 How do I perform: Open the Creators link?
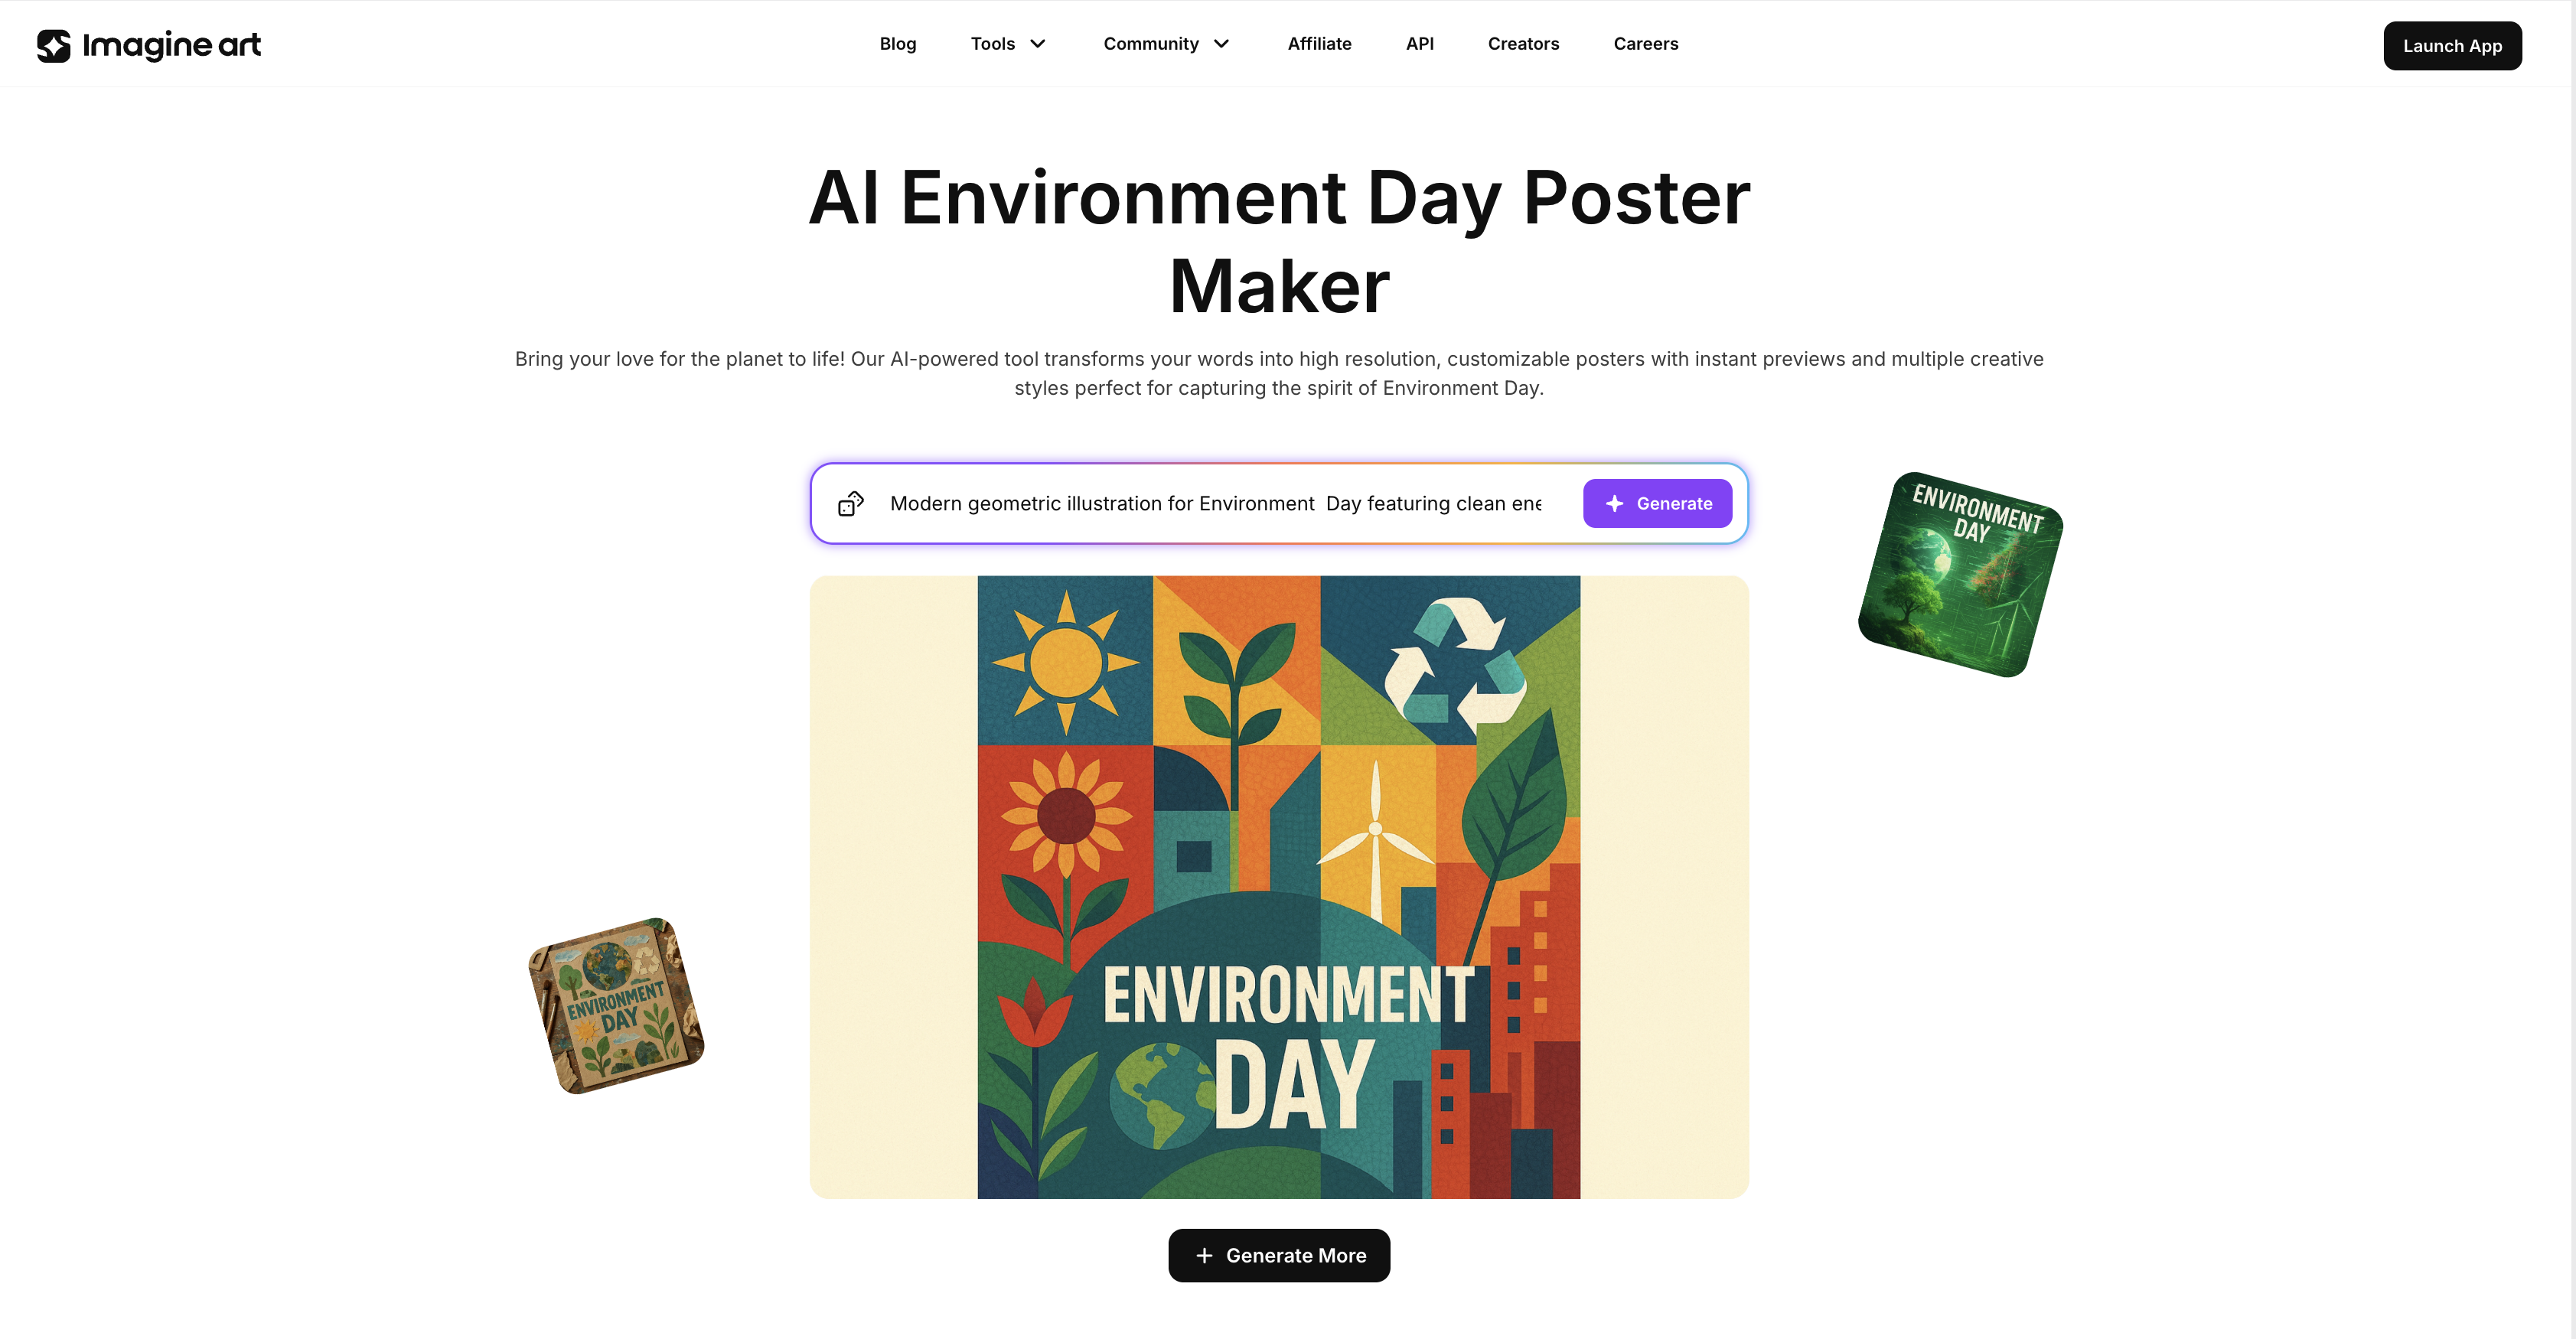tap(1523, 44)
